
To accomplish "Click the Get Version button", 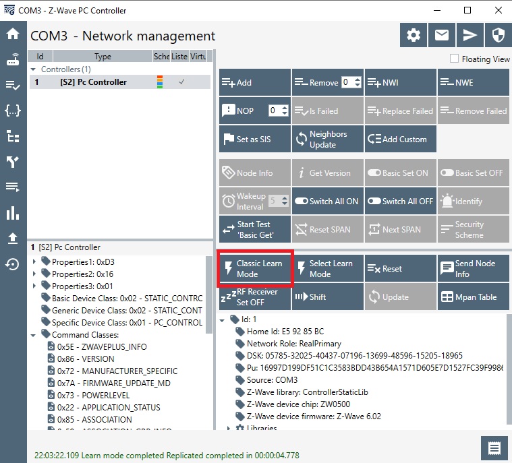I will tap(328, 173).
